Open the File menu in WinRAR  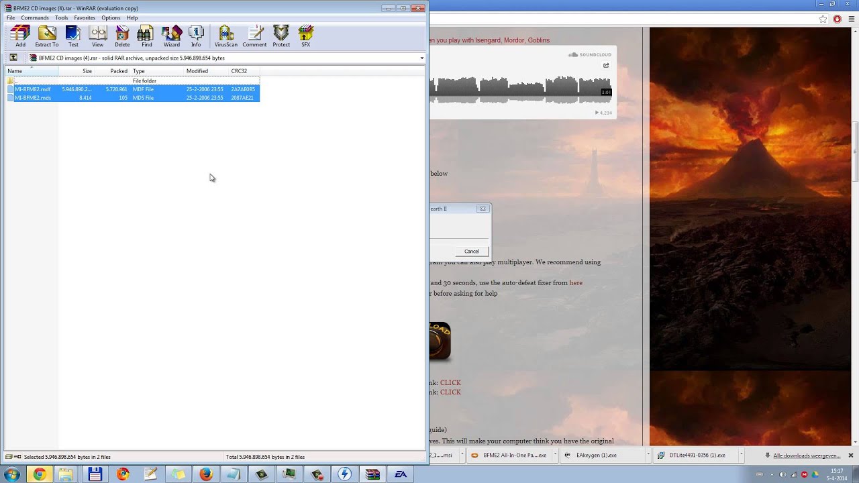[11, 17]
